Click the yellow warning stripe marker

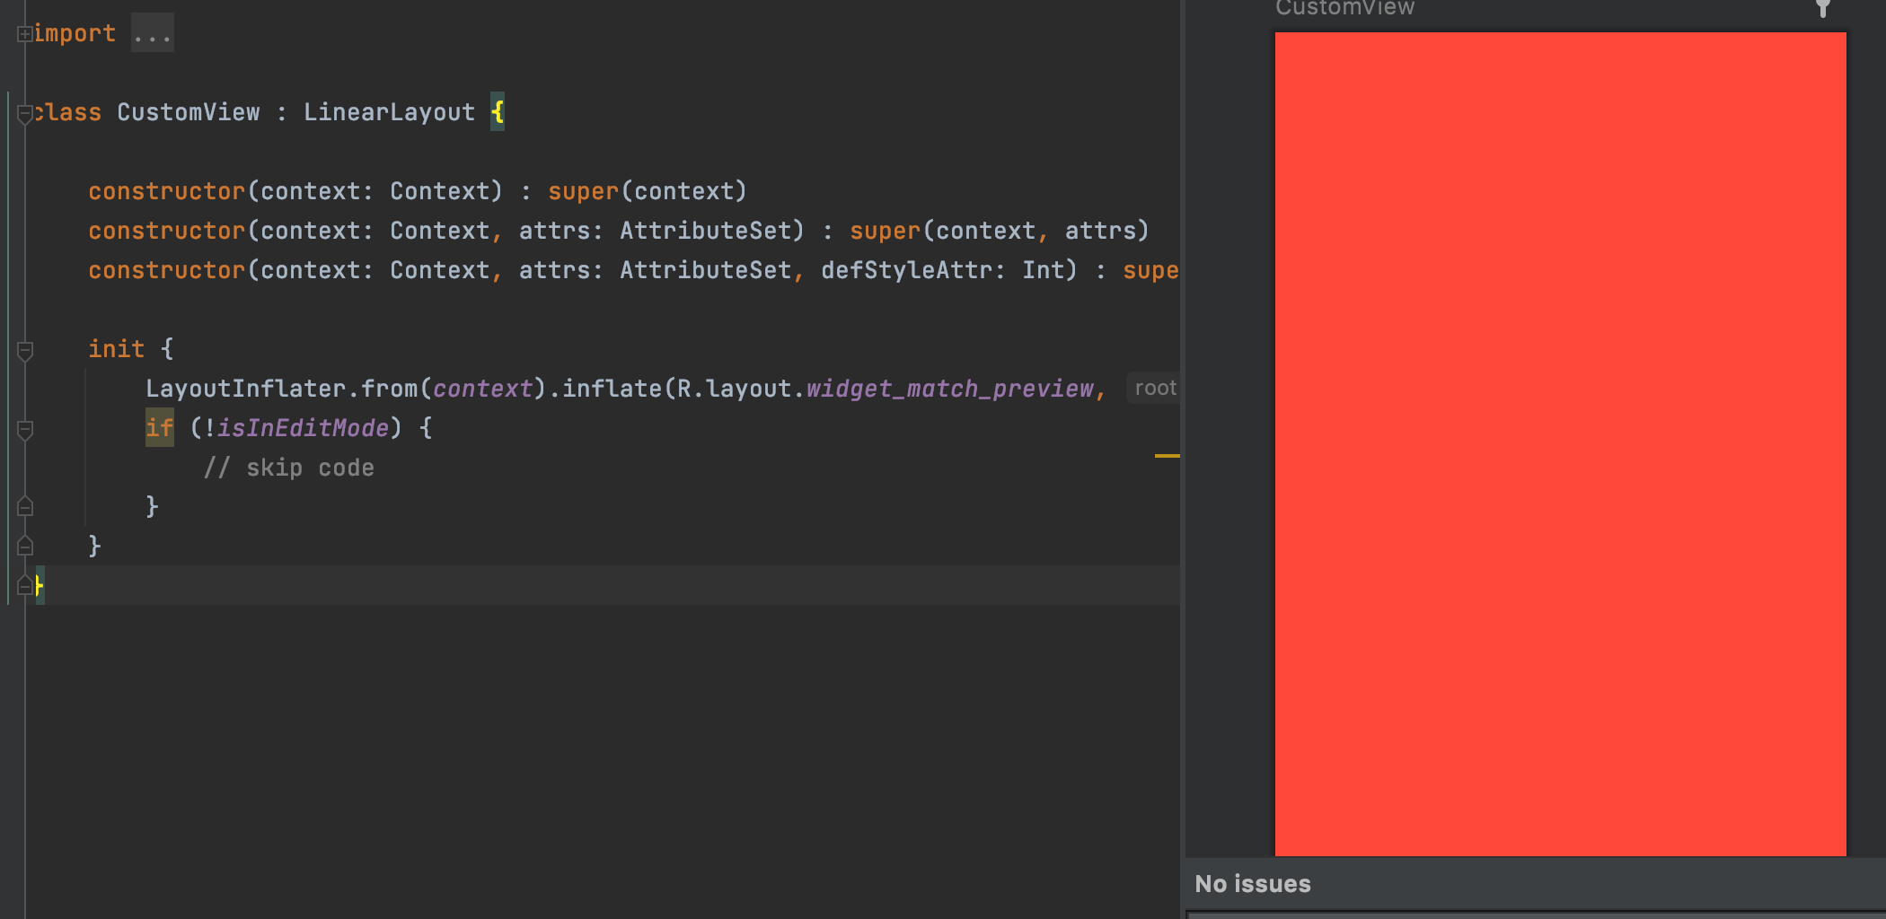(x=1167, y=456)
